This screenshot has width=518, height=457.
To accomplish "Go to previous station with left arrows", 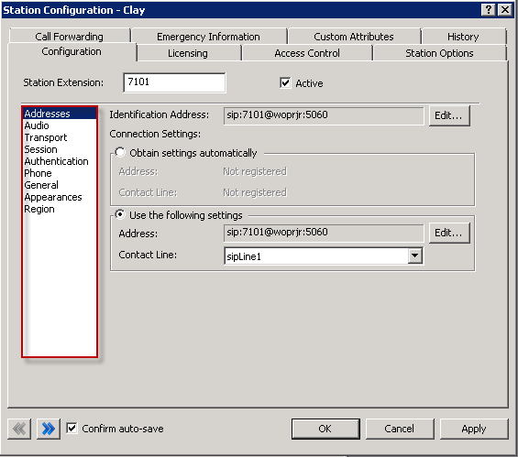I will (19, 429).
